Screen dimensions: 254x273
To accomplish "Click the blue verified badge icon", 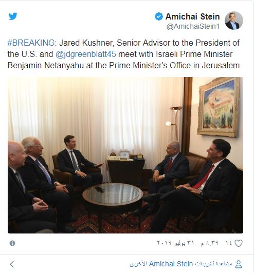I will (x=159, y=16).
